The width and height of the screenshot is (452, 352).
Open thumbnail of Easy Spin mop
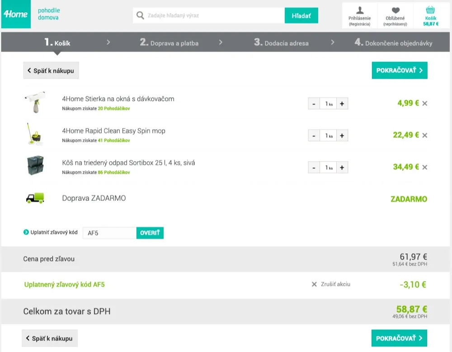tap(35, 133)
